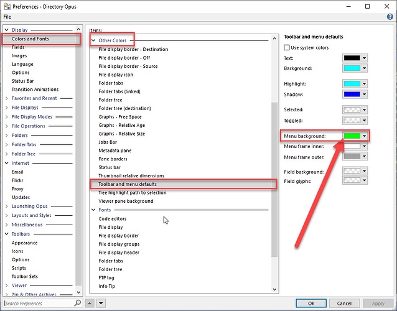Image resolution: width=397 pixels, height=311 pixels.
Task: Select the Email page
Action: (x=17, y=172)
